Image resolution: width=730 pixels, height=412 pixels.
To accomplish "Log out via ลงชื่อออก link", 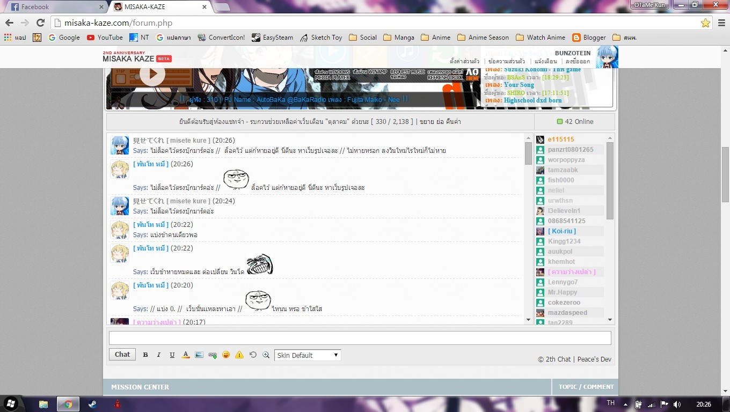I will point(578,61).
